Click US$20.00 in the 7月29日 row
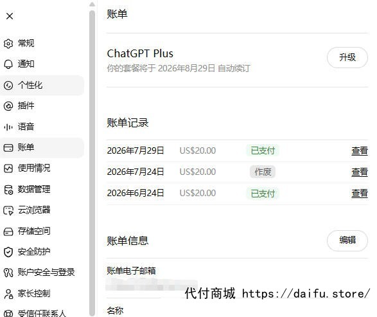The width and height of the screenshot is (377, 317). [x=198, y=150]
